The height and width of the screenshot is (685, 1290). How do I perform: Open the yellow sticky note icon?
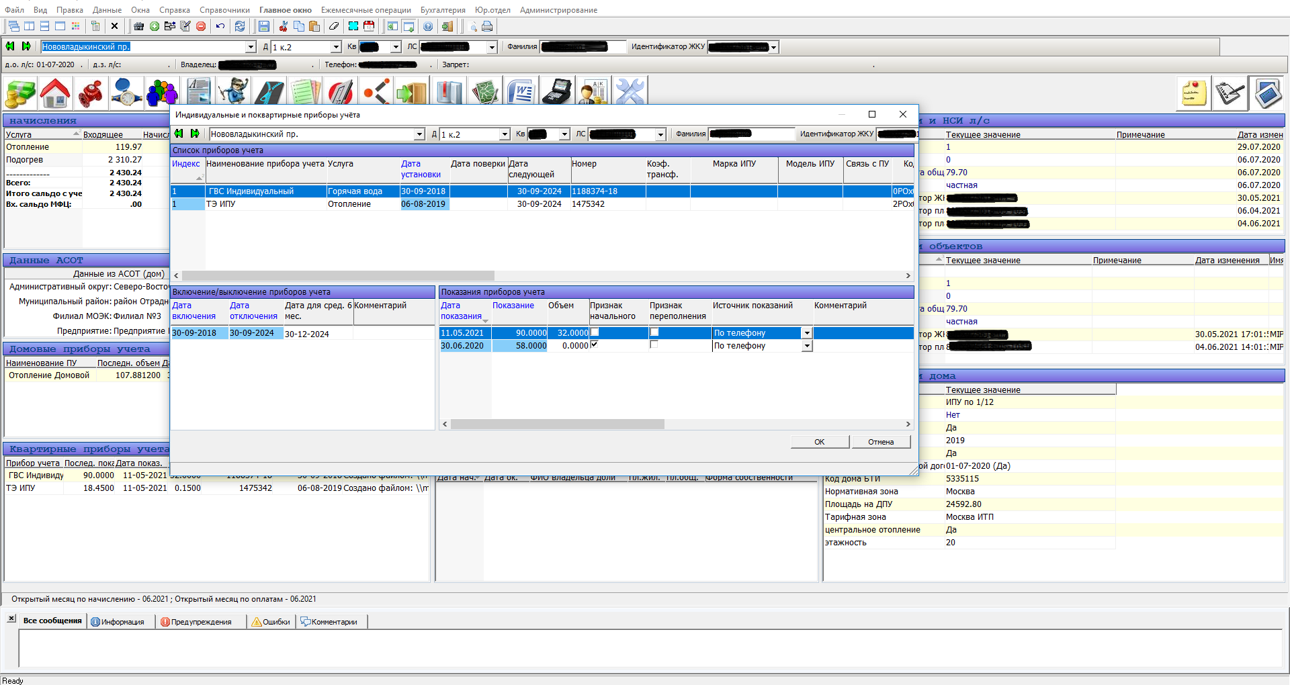click(x=1193, y=93)
